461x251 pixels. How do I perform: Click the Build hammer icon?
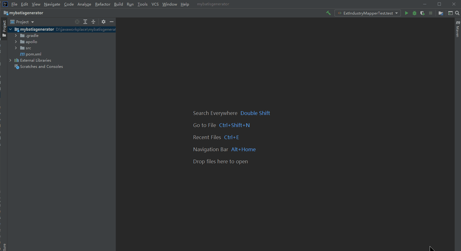(x=328, y=13)
